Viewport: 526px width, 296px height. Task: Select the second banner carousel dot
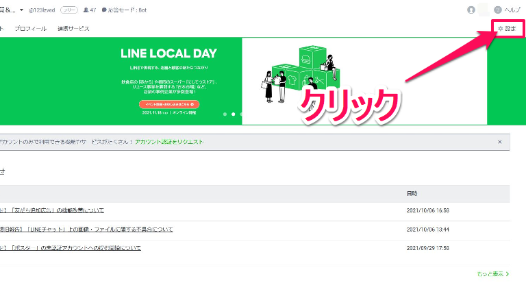click(233, 114)
